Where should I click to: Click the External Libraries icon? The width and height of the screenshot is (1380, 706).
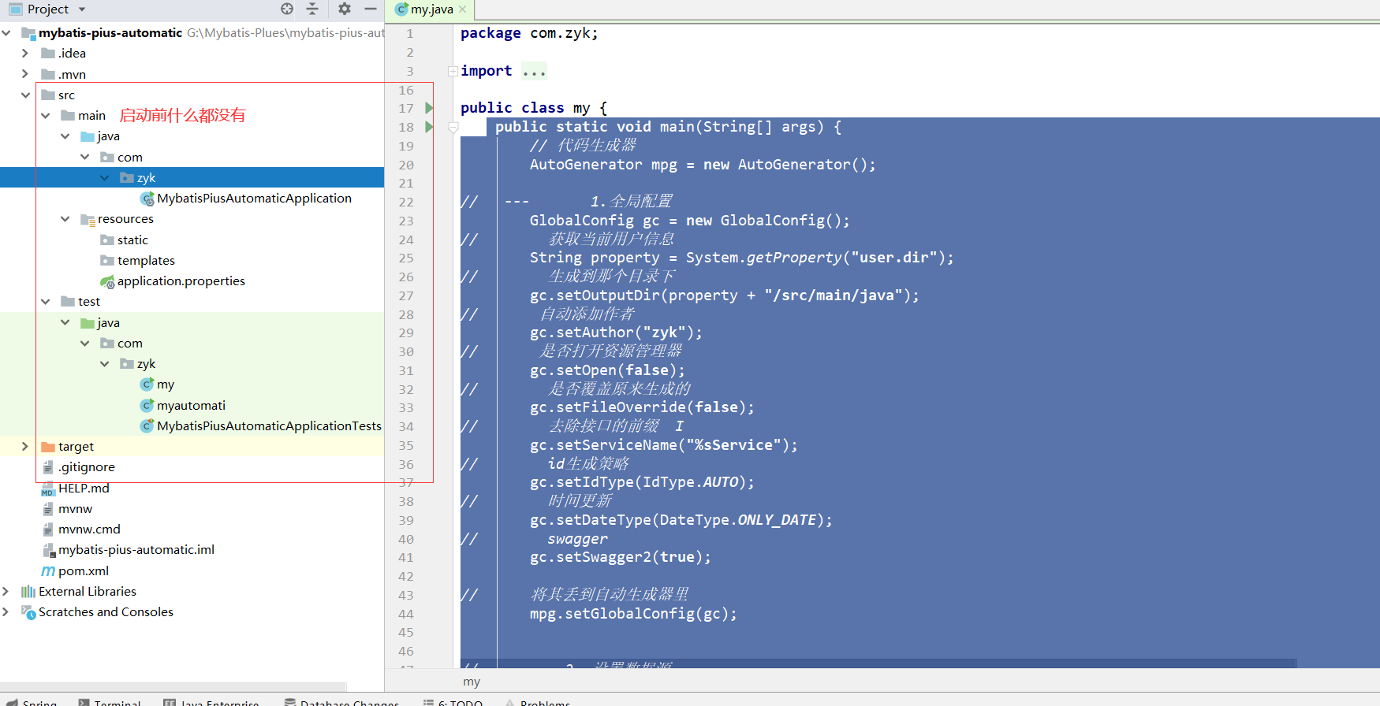[x=28, y=591]
